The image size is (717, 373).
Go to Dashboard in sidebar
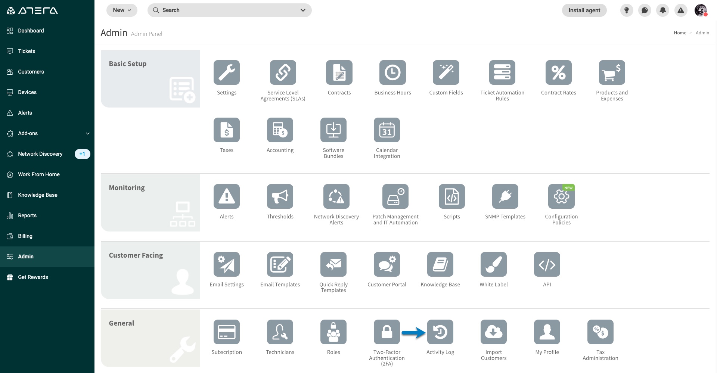pos(47,31)
